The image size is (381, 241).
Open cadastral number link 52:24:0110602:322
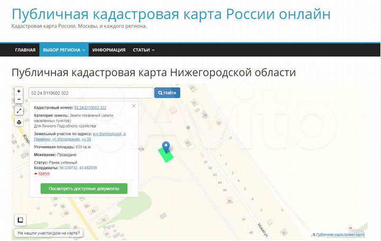point(90,108)
